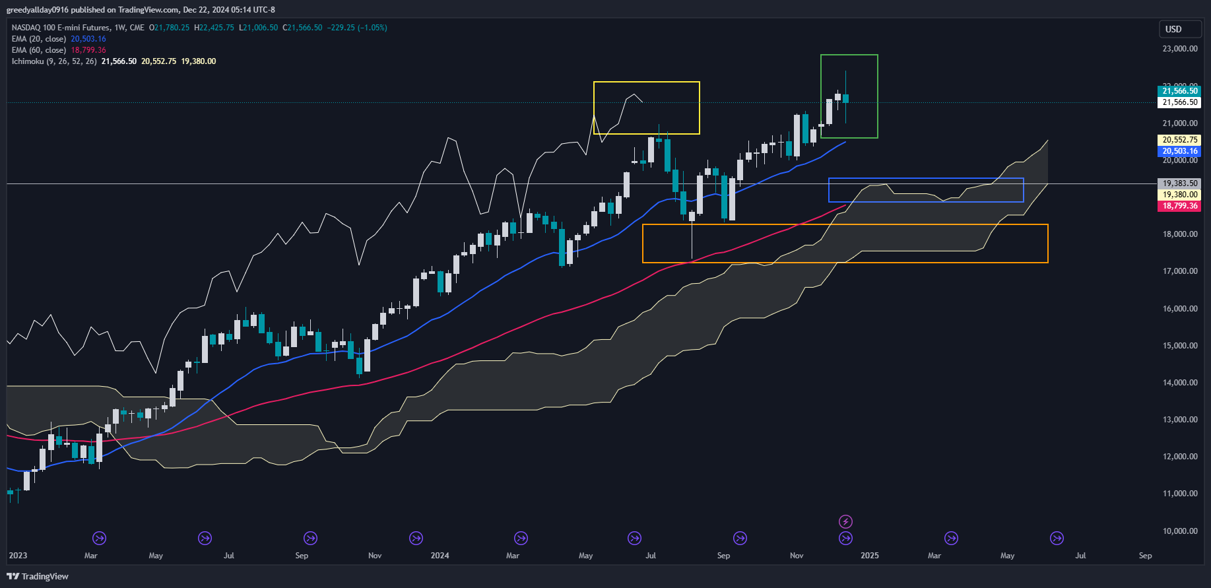
Task: Open the purple event marker between Nov 2023 and 2024
Action: (416, 539)
